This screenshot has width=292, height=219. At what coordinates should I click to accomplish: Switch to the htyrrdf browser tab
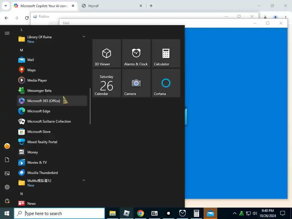pyautogui.click(x=112, y=6)
